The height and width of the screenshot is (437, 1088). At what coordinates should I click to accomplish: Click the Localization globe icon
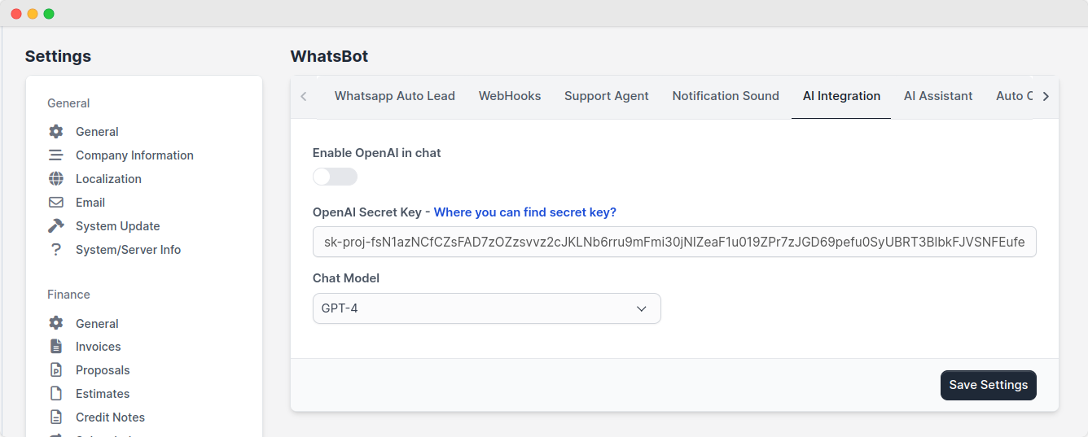click(x=55, y=179)
